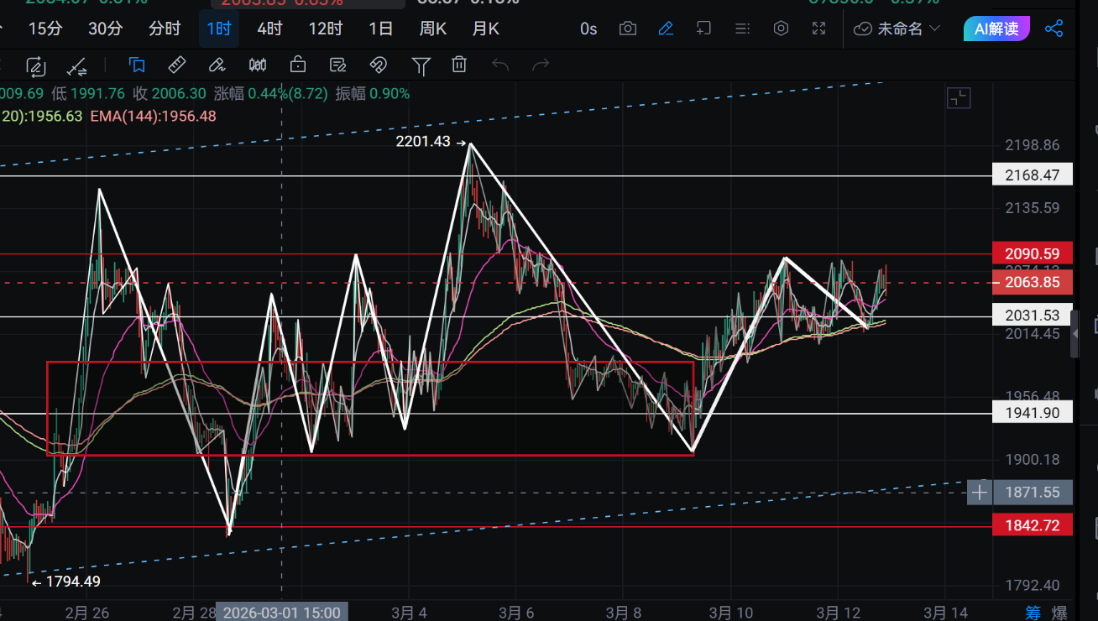The height and width of the screenshot is (621, 1098).
Task: Click the share icon
Action: pos(1054,29)
